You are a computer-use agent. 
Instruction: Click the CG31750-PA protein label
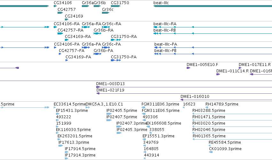[x=124, y=57]
